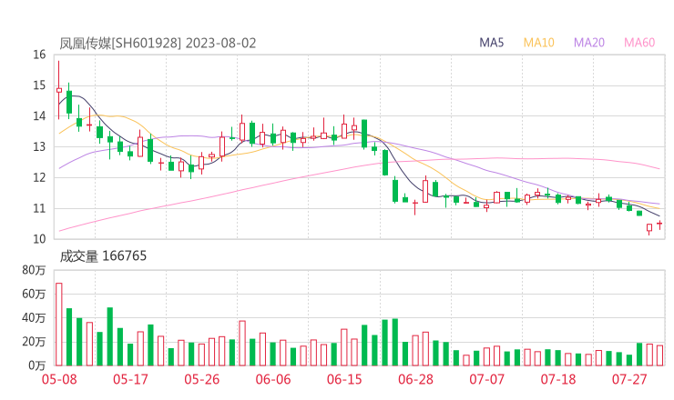This screenshot has width=674, height=400.
Task: Click the price axis label 16
Action: (x=39, y=55)
